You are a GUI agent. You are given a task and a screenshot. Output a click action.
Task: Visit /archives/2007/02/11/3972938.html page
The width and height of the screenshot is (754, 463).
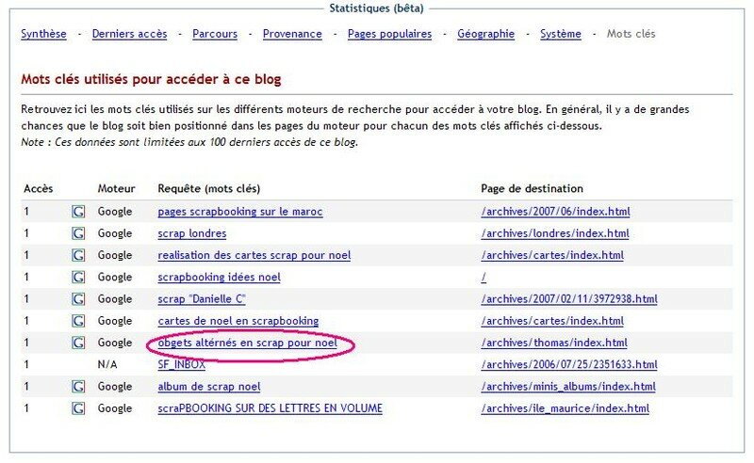569,298
